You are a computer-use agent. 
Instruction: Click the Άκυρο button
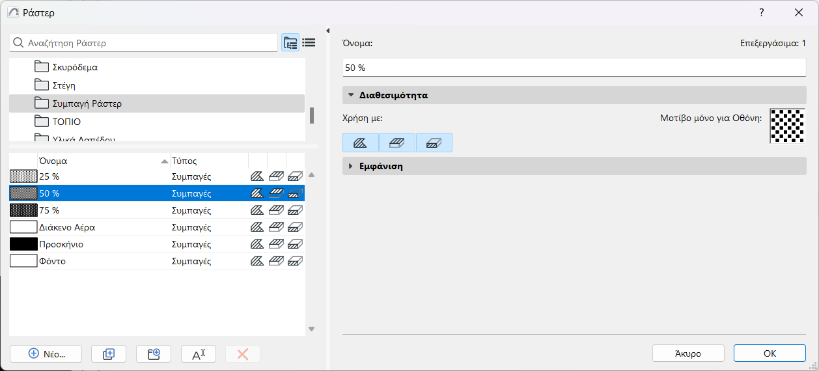pyautogui.click(x=687, y=353)
